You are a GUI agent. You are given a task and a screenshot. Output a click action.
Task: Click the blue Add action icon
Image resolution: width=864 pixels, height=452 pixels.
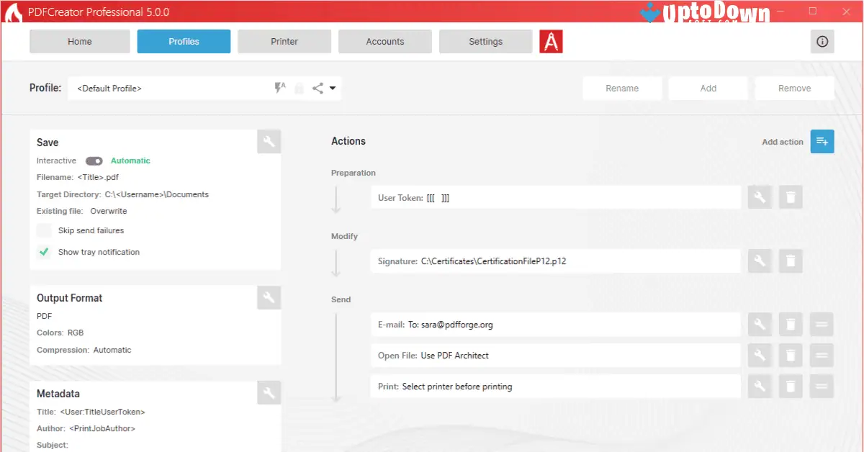(822, 141)
